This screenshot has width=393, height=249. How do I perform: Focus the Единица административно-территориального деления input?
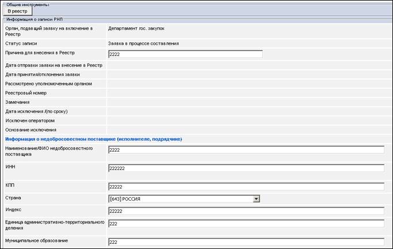(x=246, y=224)
